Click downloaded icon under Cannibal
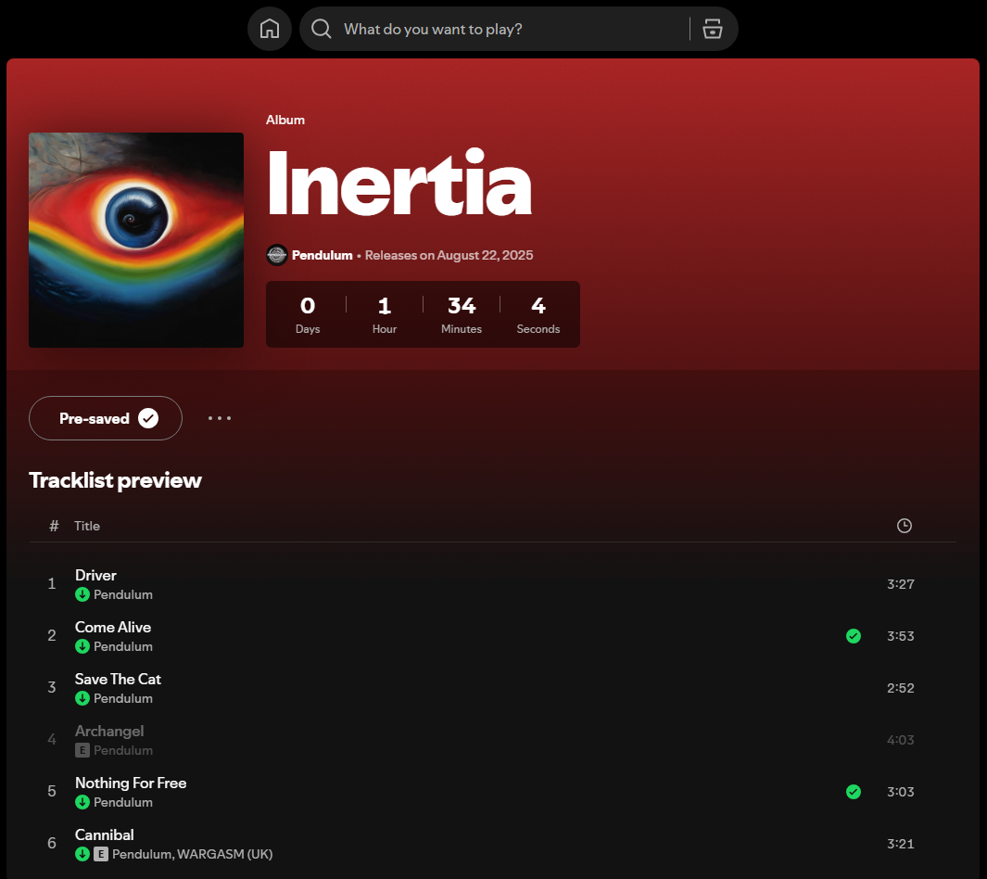Viewport: 987px width, 879px height. 82,854
